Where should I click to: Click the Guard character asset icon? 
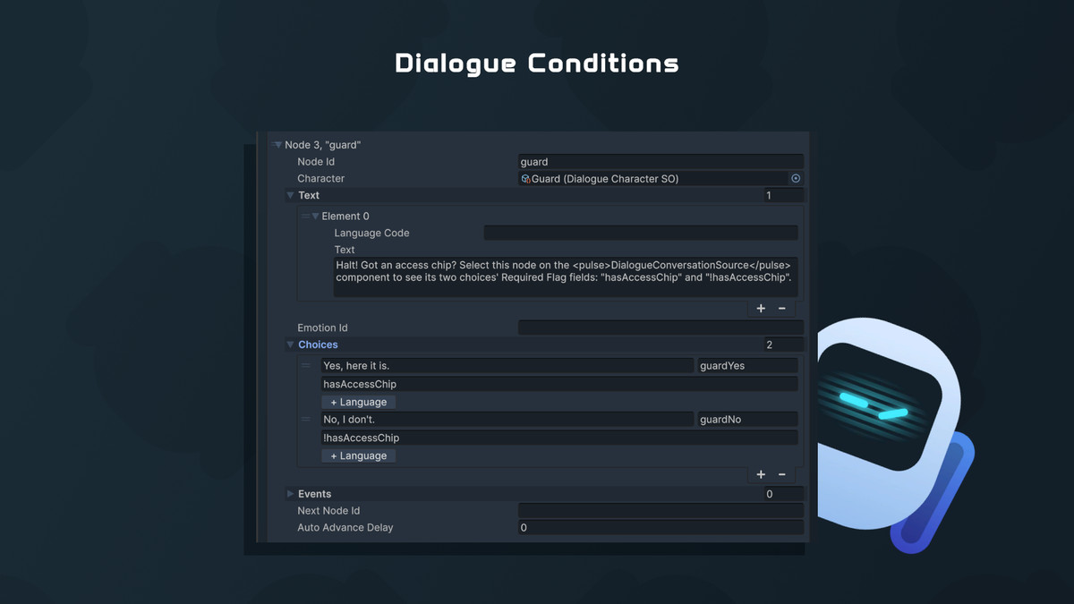coord(526,179)
